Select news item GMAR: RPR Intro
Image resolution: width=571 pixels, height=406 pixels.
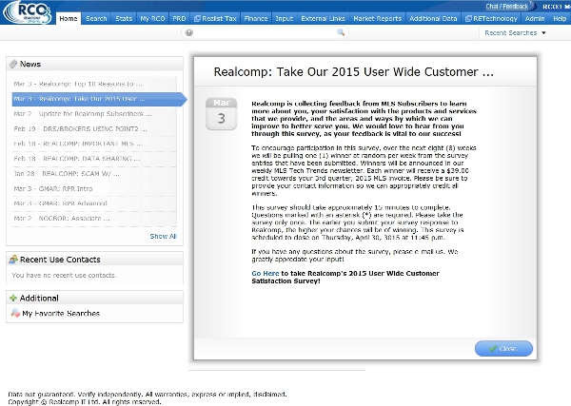[x=94, y=188]
